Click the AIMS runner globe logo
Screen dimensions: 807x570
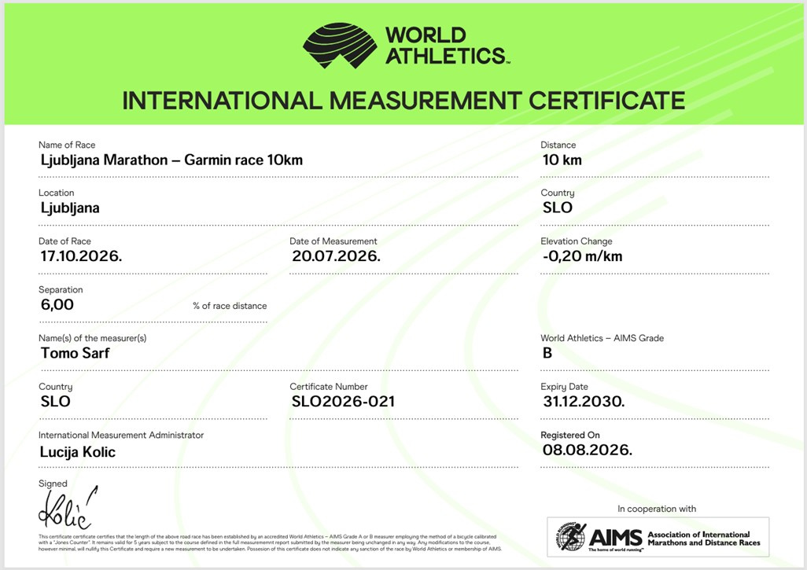tap(571, 536)
